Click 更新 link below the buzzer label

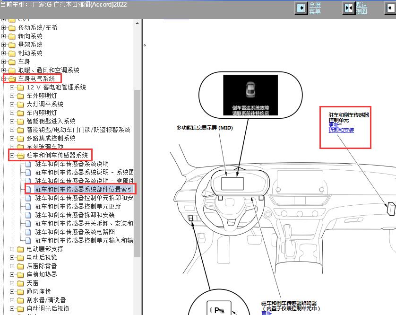267,313
